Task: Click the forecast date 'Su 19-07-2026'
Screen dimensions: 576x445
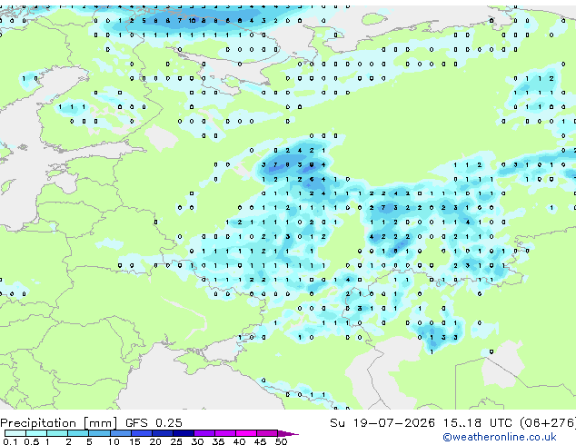Action: tap(382, 423)
